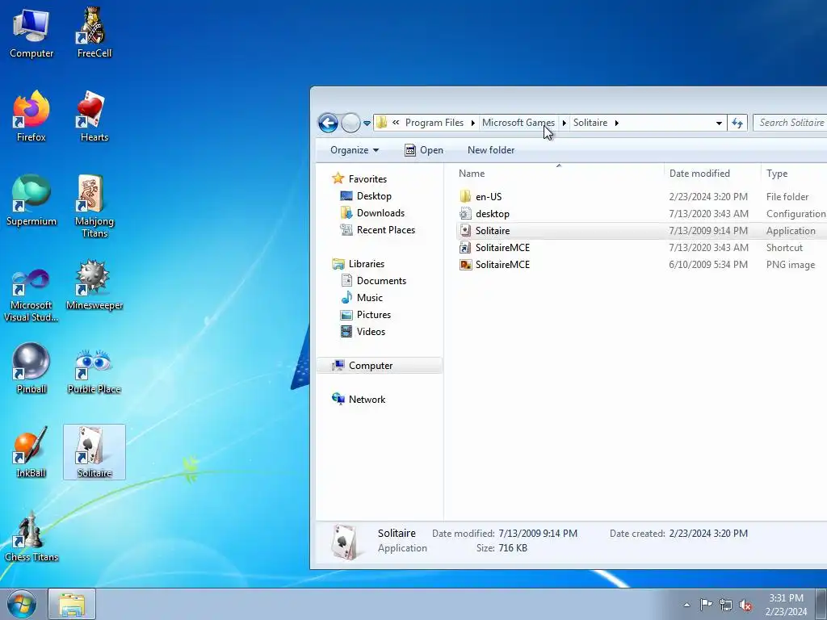Expand the arrow after Program Files
Screen dimensions: 827x620
click(x=472, y=123)
